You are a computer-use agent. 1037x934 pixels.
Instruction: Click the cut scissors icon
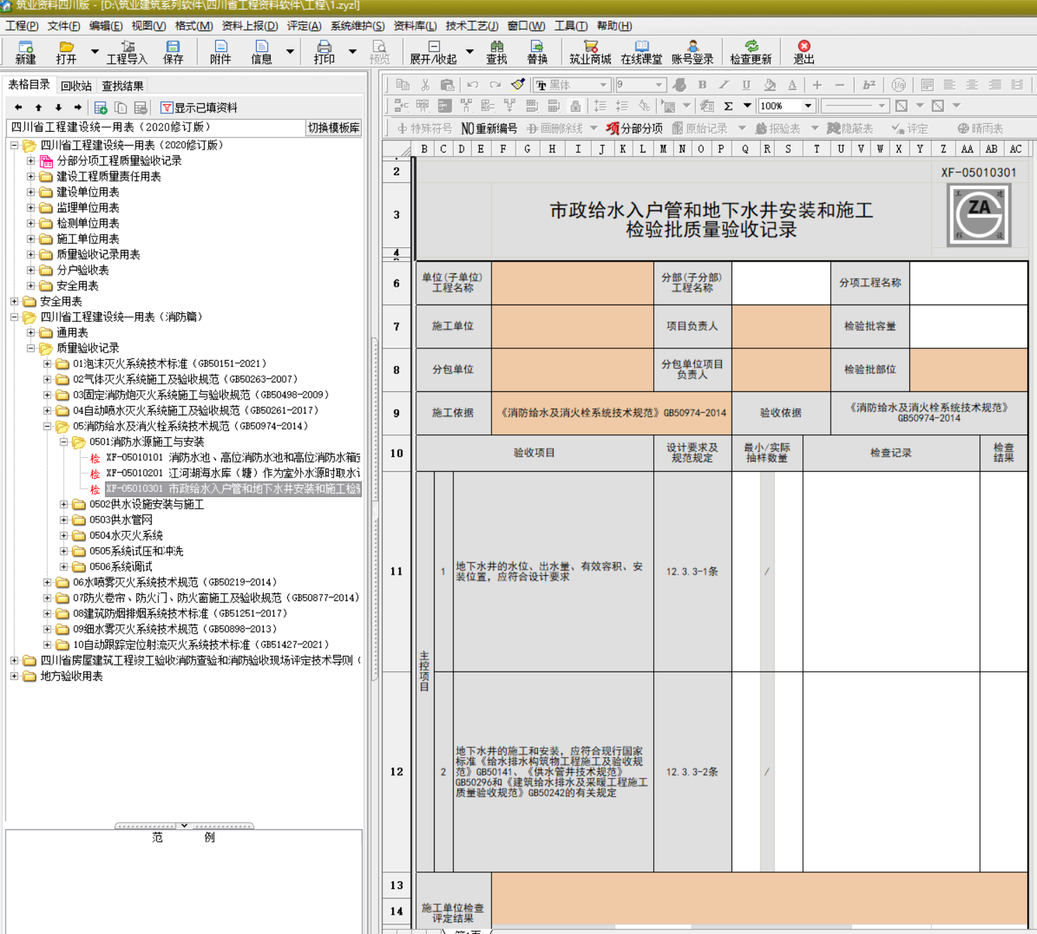tap(425, 85)
